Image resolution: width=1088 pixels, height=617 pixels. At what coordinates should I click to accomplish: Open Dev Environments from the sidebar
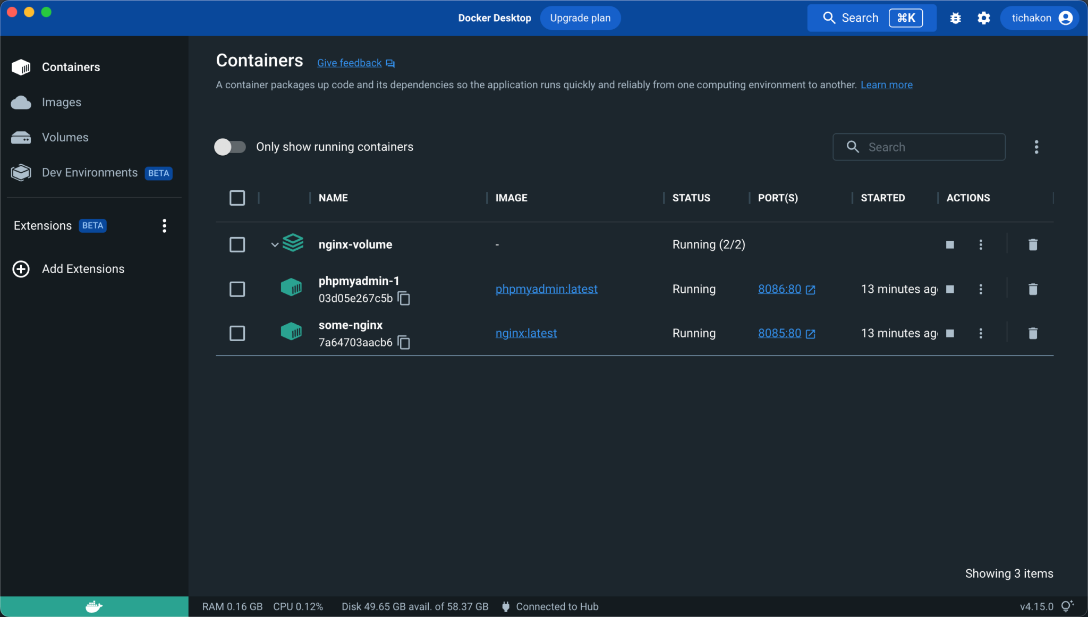click(89, 172)
